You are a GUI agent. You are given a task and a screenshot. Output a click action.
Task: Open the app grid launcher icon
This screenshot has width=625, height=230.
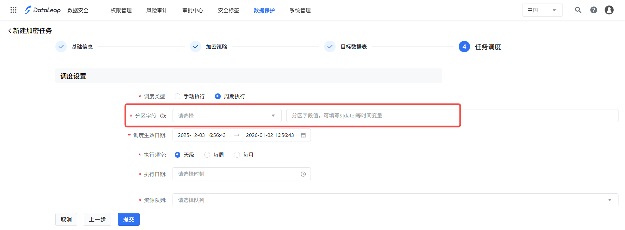tap(13, 10)
